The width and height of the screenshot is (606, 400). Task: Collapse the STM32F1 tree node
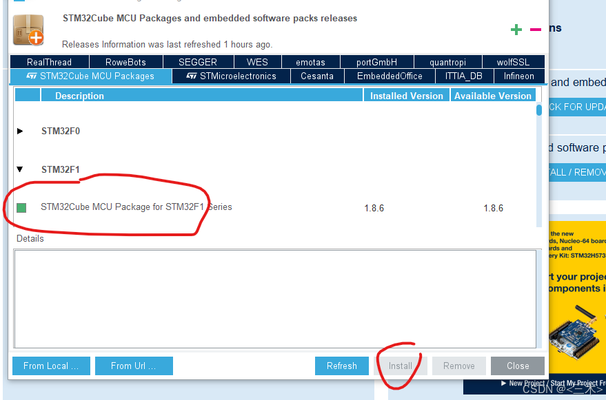coord(20,169)
